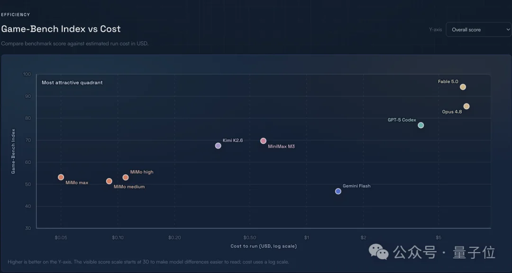The width and height of the screenshot is (512, 273).
Task: Click the Cost to run axis title
Action: point(264,246)
